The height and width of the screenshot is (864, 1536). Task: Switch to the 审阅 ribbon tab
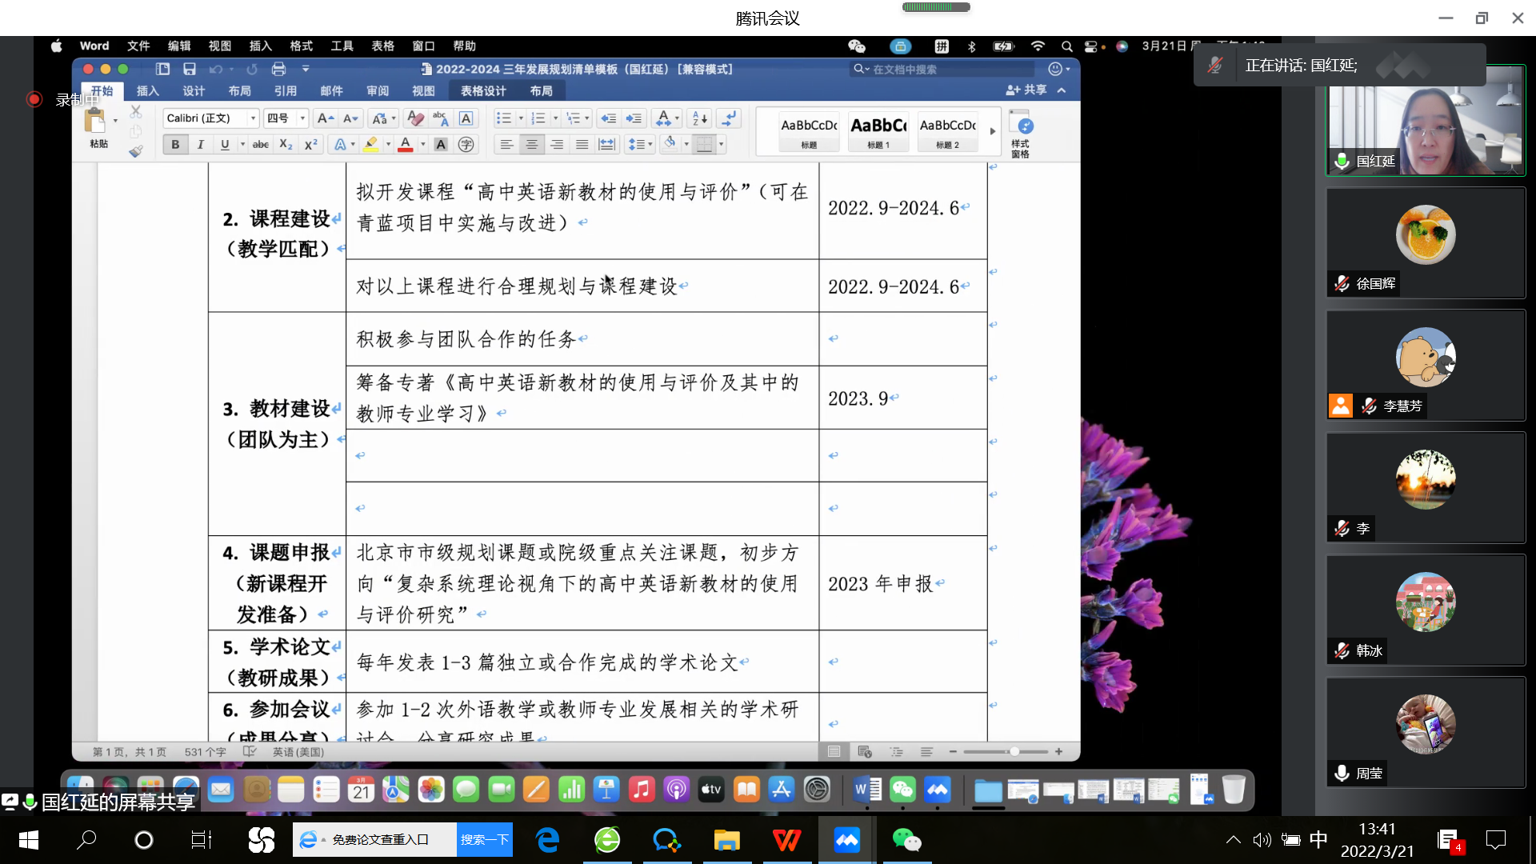click(x=378, y=91)
